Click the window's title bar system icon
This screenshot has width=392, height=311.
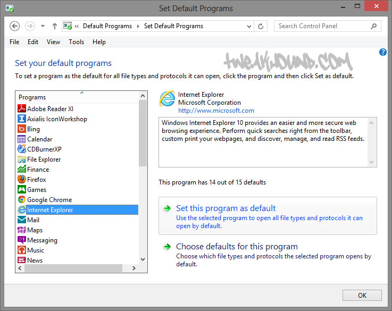point(10,8)
